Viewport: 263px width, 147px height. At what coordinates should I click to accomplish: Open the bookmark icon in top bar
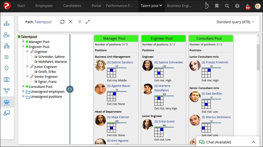[x=217, y=6]
